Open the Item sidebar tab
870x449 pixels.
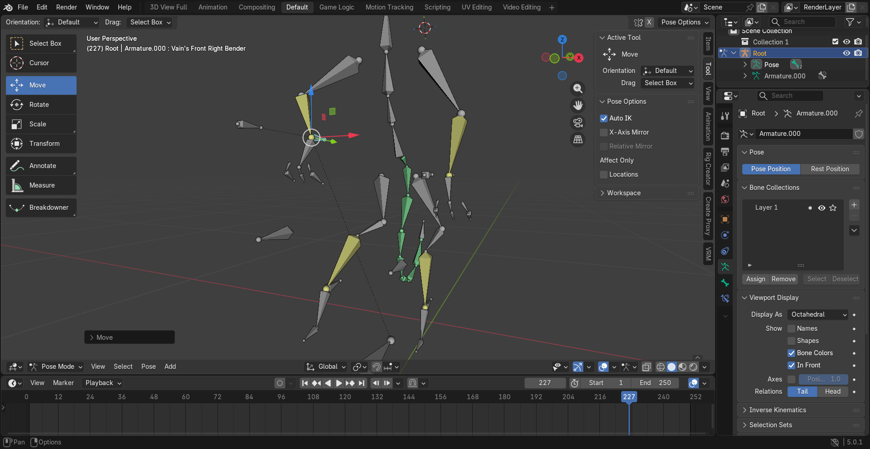coord(708,43)
